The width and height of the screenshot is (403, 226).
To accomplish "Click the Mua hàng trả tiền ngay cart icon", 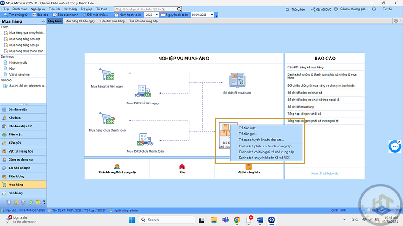I will tap(107, 75).
